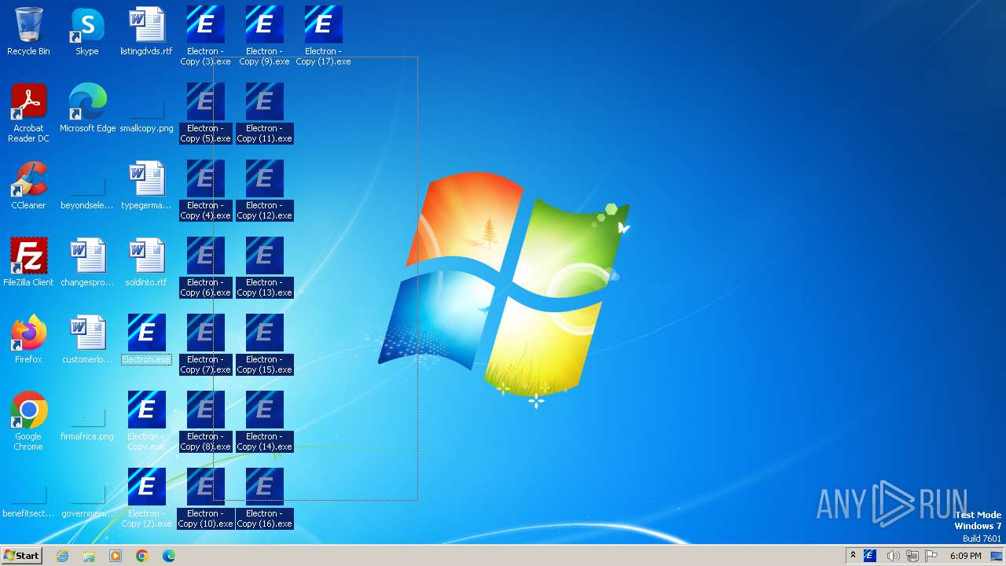Click the Show desktop button
Screen dimensions: 1006x566
tap(997, 556)
